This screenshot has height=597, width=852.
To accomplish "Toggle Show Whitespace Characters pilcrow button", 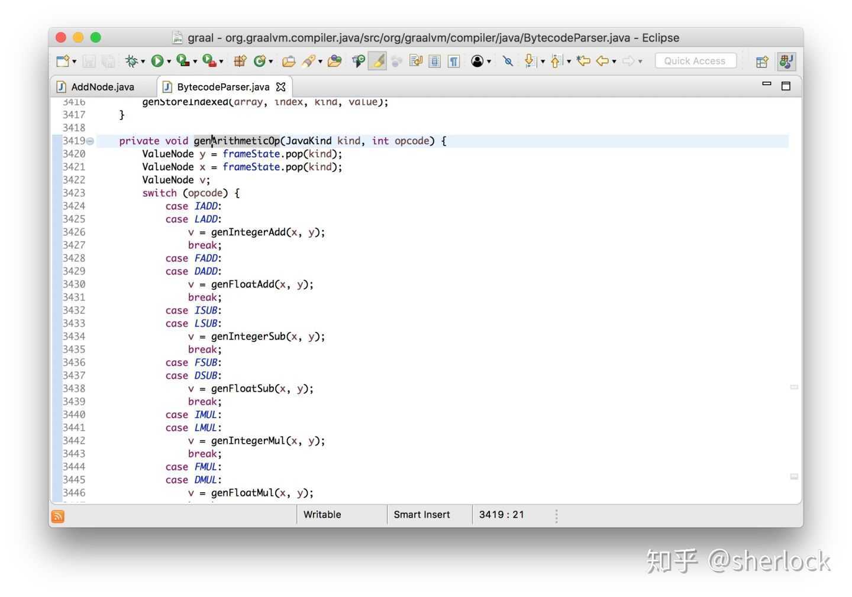I will pyautogui.click(x=454, y=61).
